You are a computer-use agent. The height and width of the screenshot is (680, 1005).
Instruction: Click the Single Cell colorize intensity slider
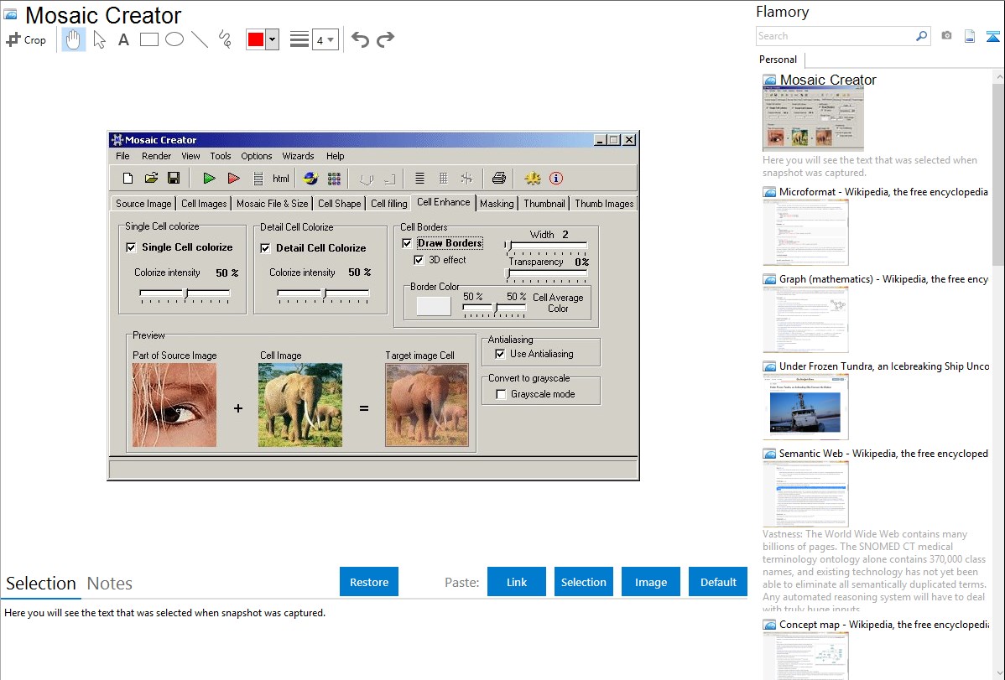[x=185, y=295]
